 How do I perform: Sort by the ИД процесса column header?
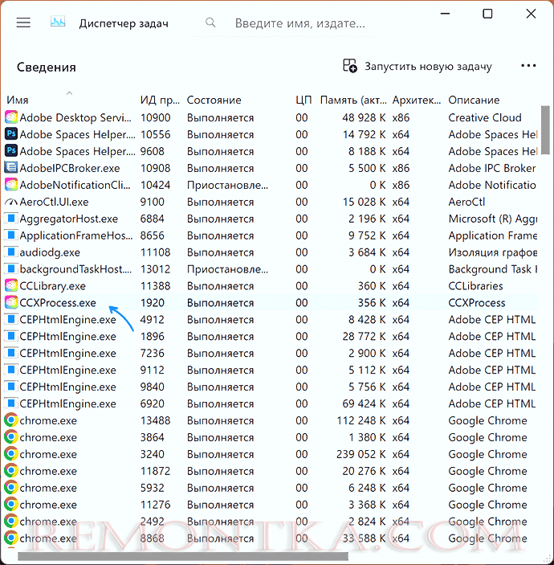tap(160, 100)
